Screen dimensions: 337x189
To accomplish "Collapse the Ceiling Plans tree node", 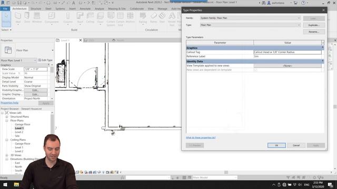I will tap(7, 140).
